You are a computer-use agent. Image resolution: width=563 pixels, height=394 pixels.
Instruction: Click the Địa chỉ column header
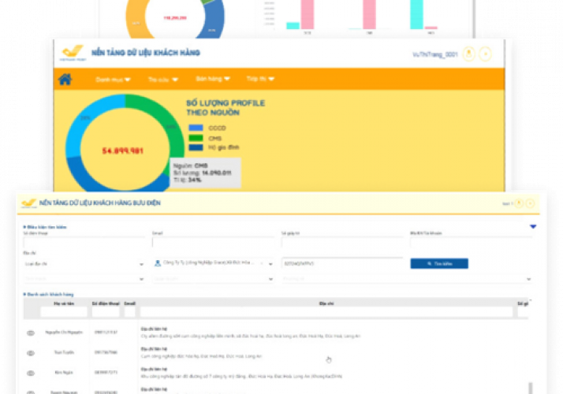pyautogui.click(x=326, y=303)
